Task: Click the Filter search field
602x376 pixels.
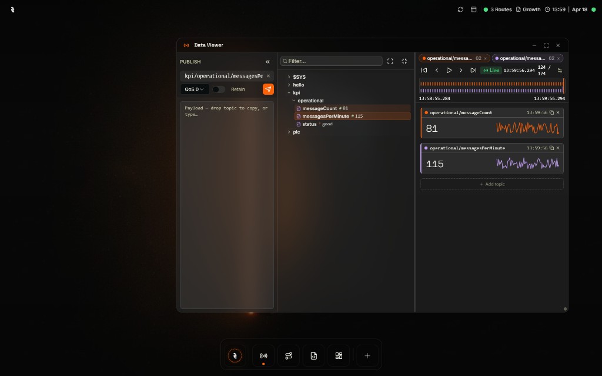Action: point(332,61)
